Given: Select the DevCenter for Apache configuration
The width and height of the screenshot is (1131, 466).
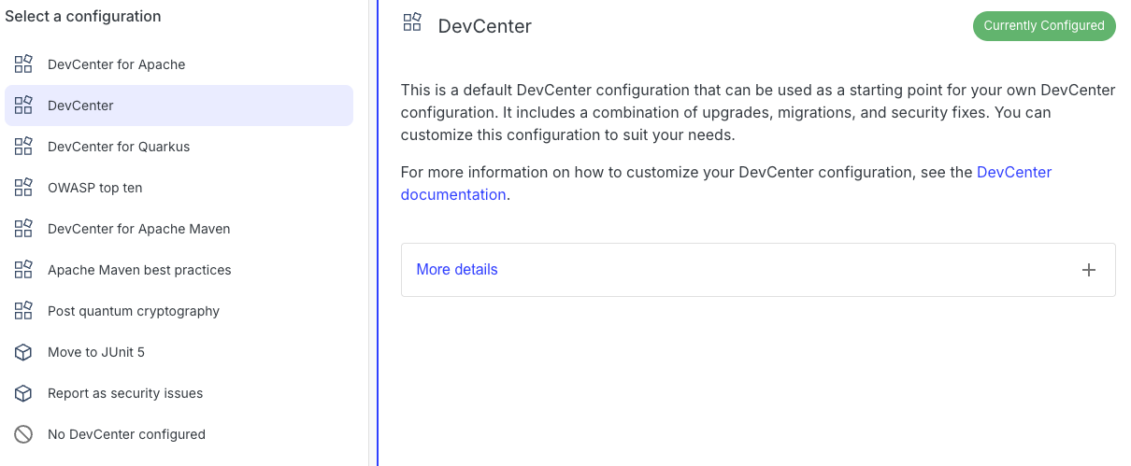Looking at the screenshot, I should tap(179, 64).
